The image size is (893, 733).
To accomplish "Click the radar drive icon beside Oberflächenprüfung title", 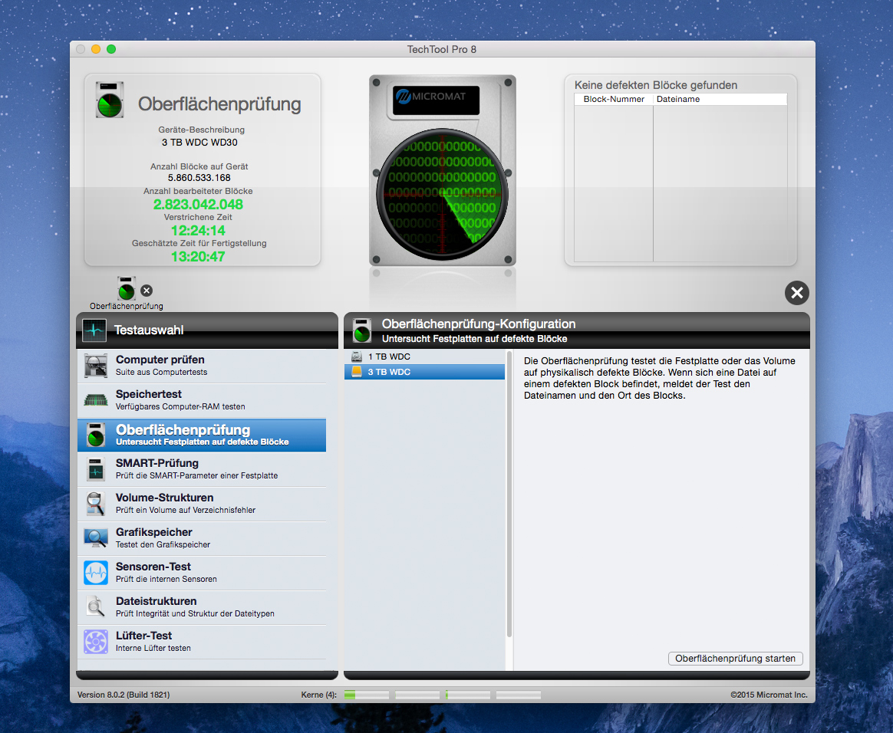I will point(110,100).
